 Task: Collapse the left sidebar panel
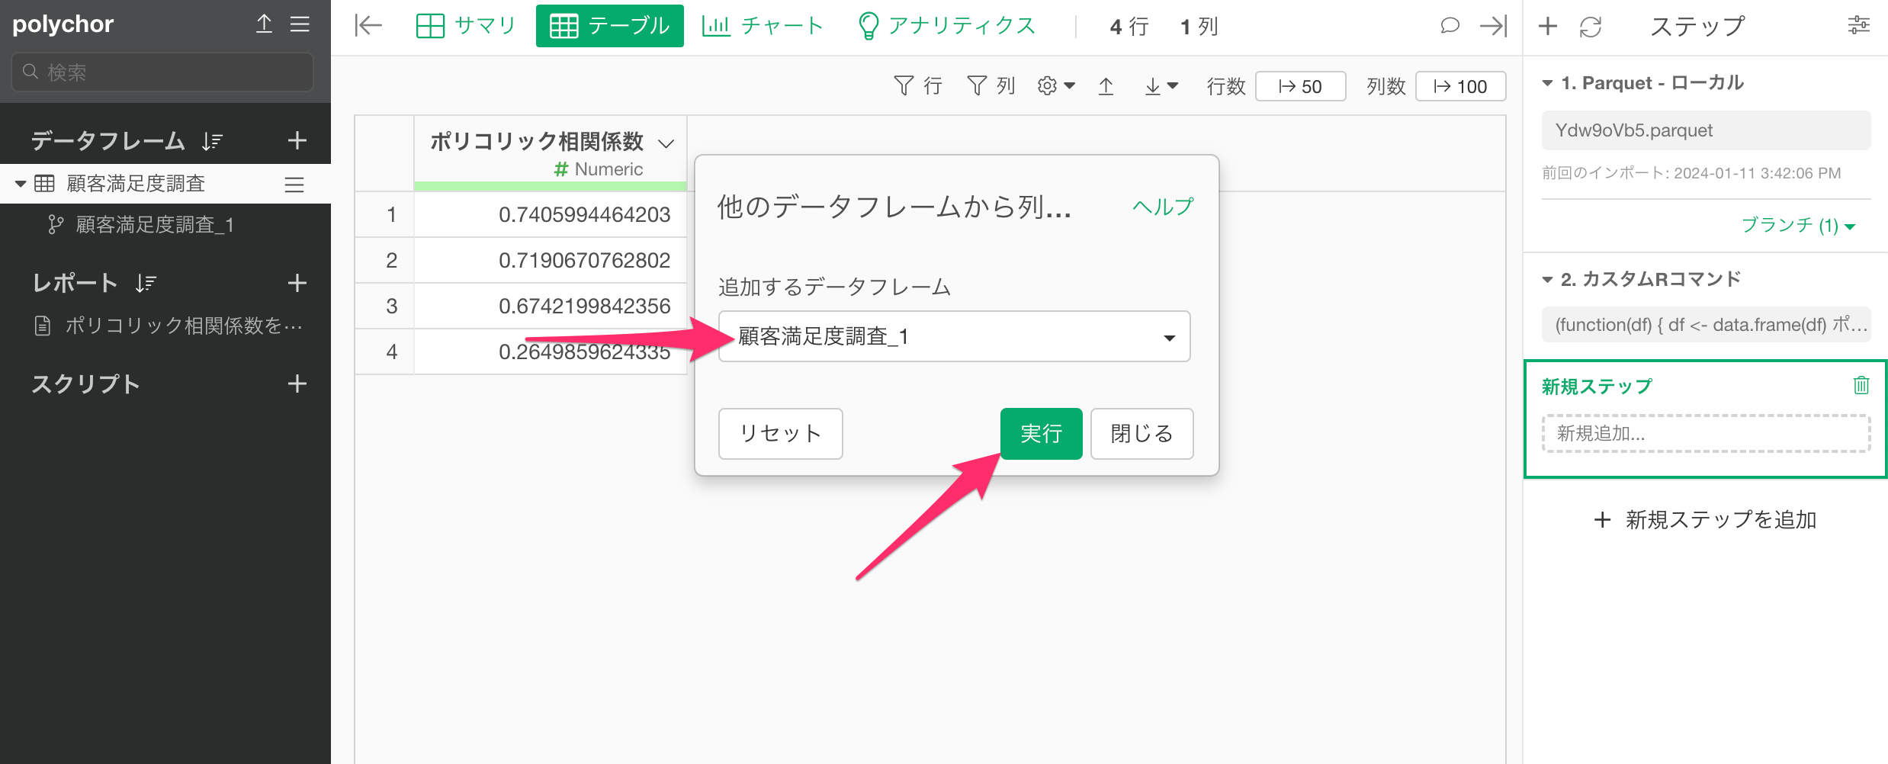368,26
